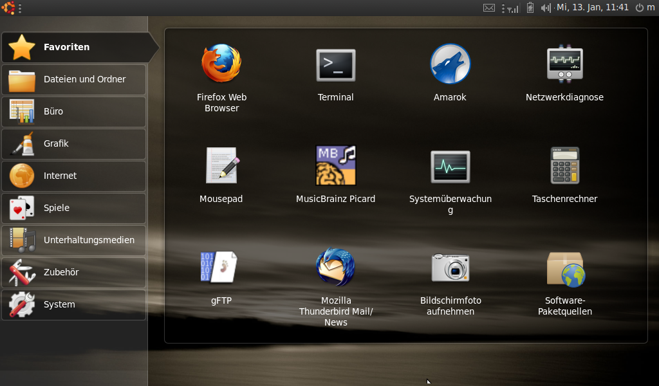Viewport: 659px width, 386px height.
Task: Open the Taschenrechner calculator
Action: pos(564,175)
